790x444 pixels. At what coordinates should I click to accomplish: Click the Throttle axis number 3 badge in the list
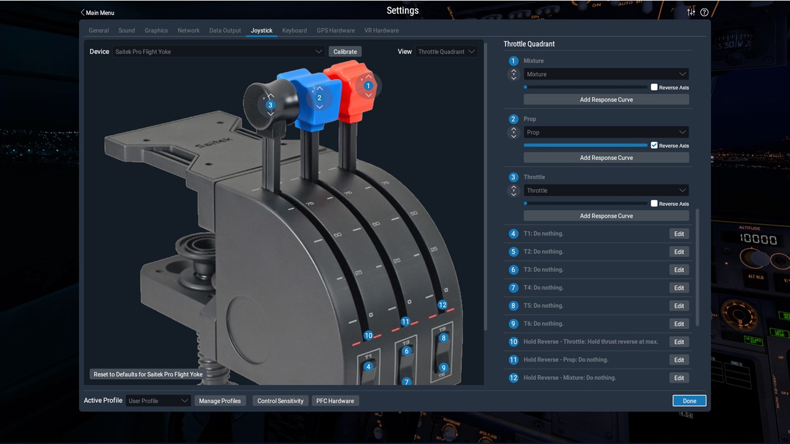click(x=513, y=177)
